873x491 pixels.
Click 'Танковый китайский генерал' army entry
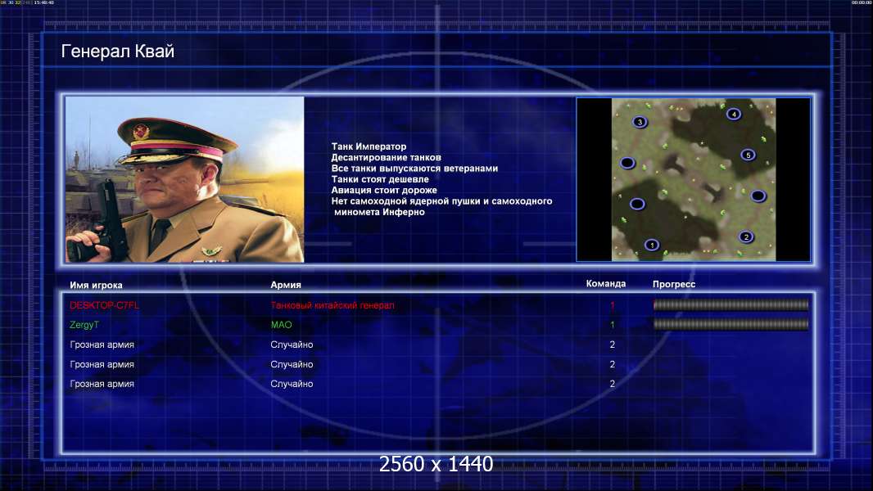tap(332, 305)
